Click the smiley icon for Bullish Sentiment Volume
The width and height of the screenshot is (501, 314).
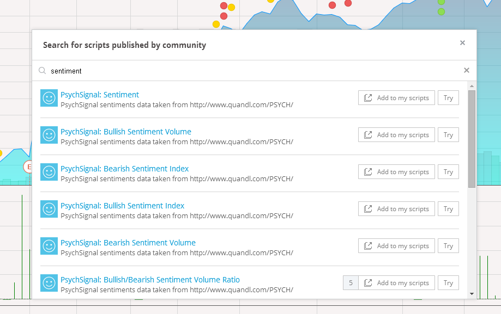49,135
